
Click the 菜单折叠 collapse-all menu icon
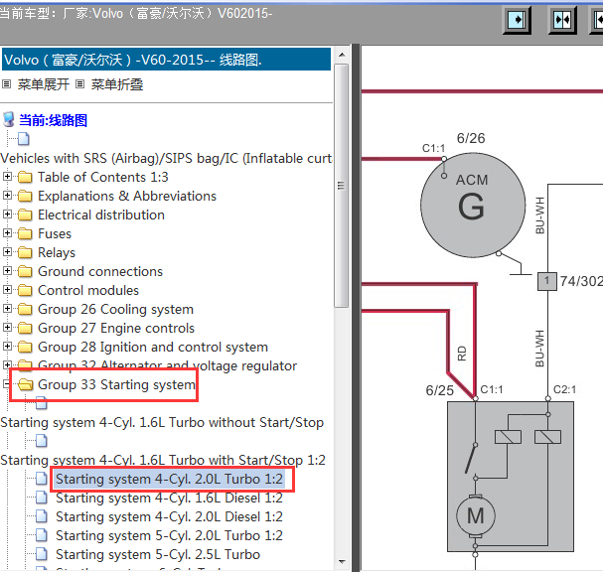coord(80,83)
